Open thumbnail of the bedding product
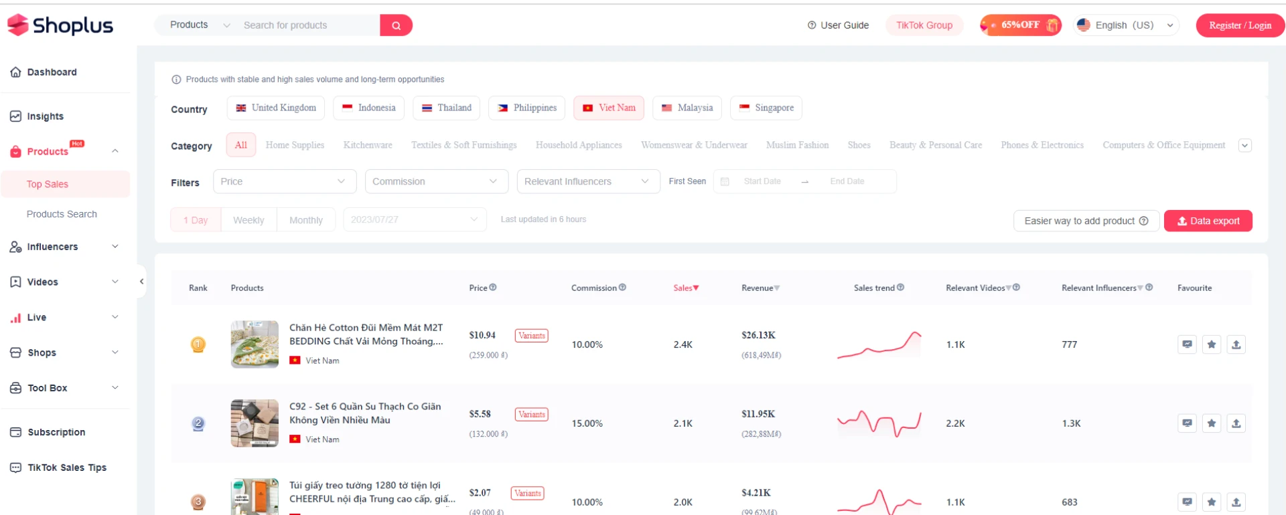The height and width of the screenshot is (515, 1286). click(255, 344)
